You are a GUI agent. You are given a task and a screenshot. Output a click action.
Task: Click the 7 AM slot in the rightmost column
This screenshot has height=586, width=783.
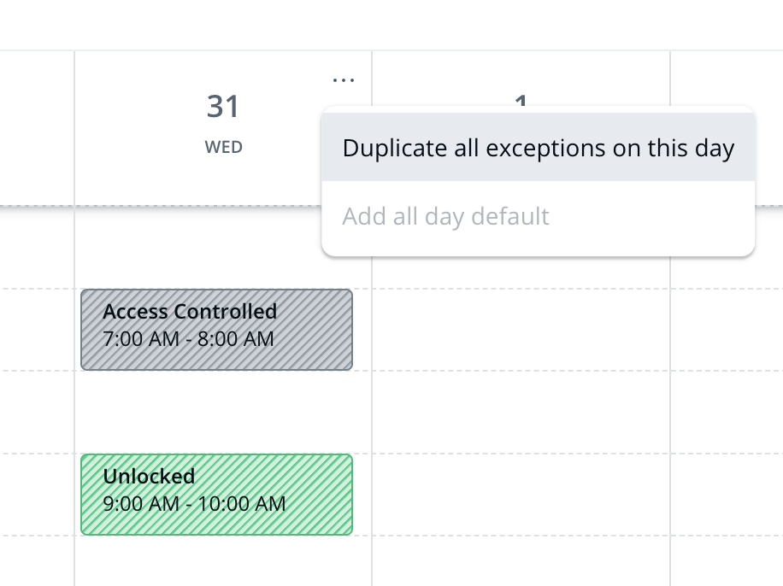click(x=727, y=329)
